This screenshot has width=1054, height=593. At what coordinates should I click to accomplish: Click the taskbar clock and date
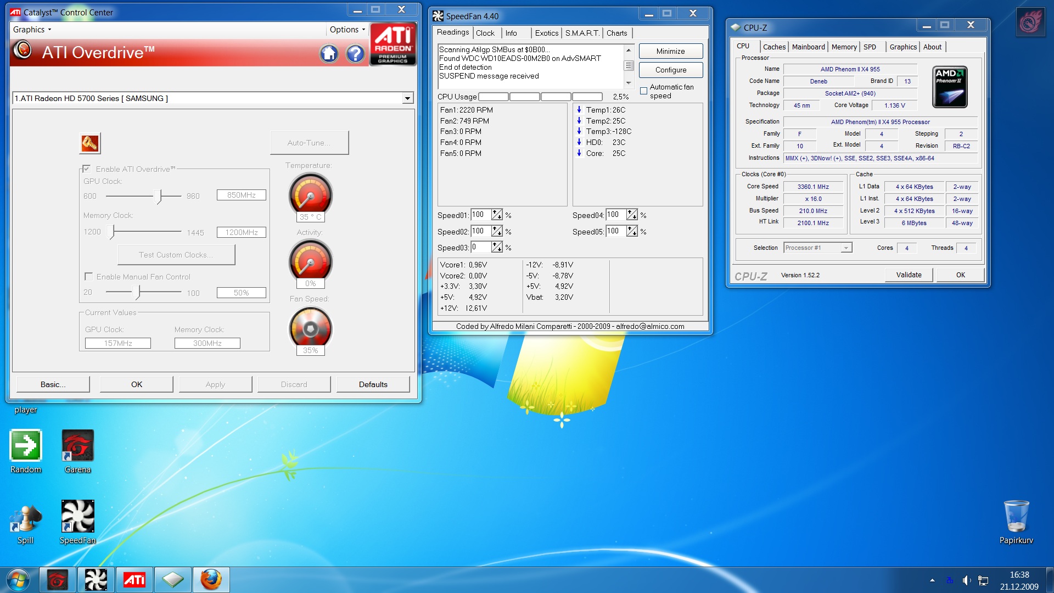coord(1019,580)
